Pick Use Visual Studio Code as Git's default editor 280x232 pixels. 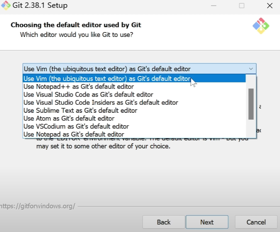pos(134,94)
